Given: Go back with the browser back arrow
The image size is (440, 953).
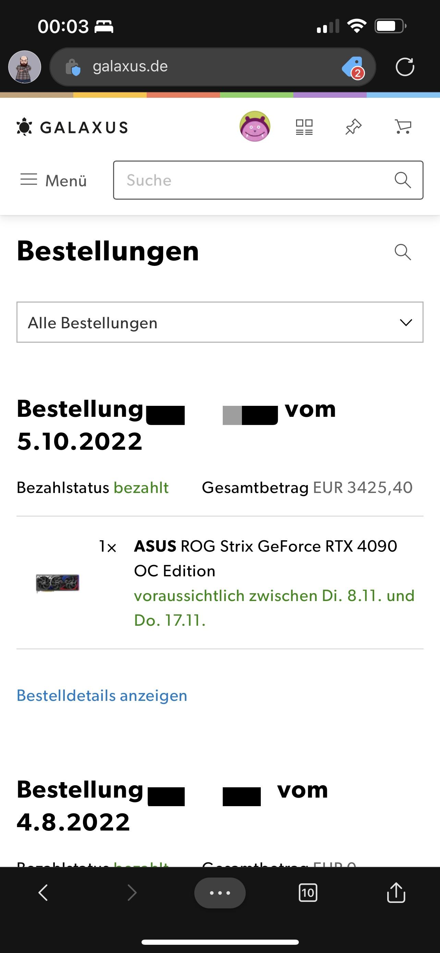Looking at the screenshot, I should [x=44, y=892].
